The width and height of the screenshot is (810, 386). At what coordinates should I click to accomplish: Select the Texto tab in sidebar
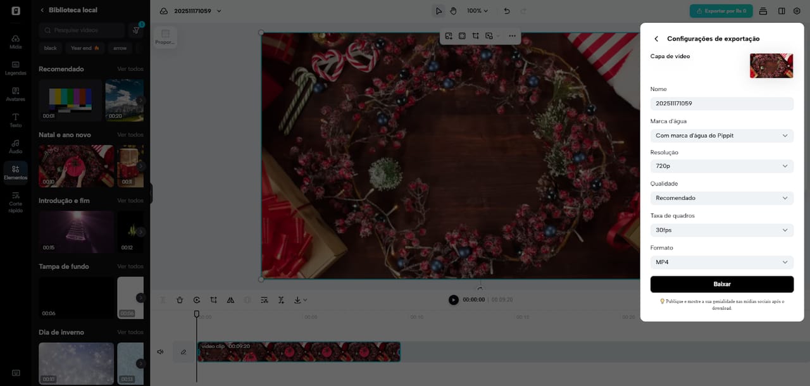click(x=16, y=120)
